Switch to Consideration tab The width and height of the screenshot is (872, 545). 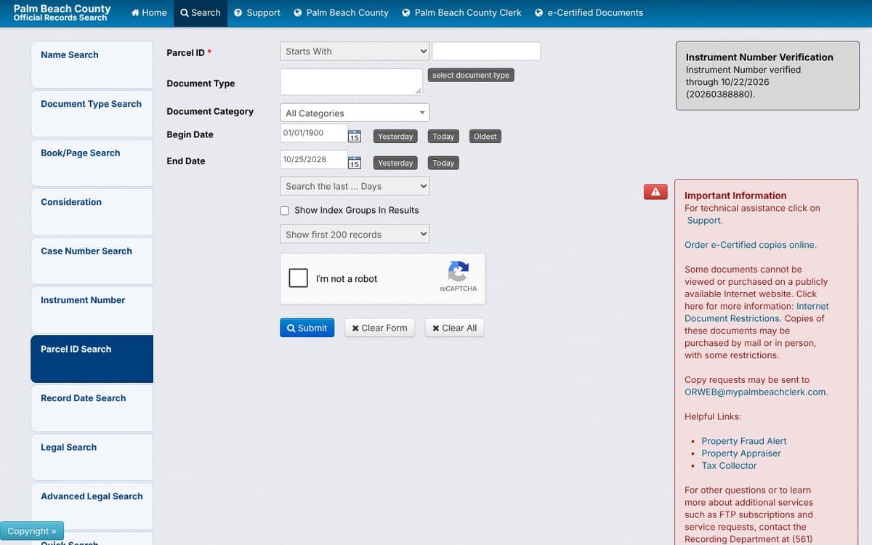tap(92, 212)
